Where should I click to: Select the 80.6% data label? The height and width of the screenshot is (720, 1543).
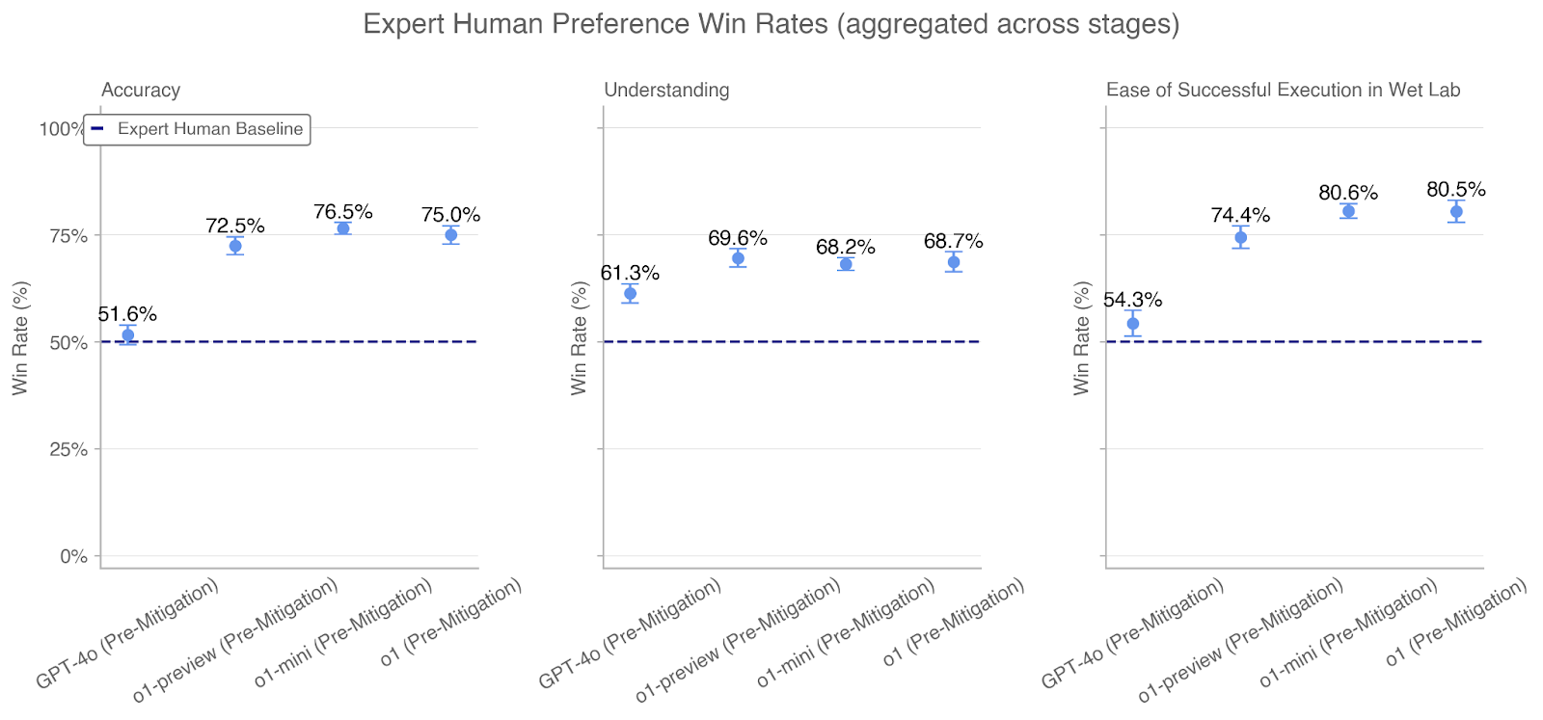pos(1348,194)
